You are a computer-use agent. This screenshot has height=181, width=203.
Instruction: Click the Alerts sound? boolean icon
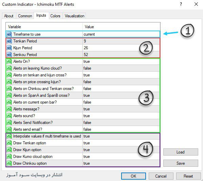(9, 116)
